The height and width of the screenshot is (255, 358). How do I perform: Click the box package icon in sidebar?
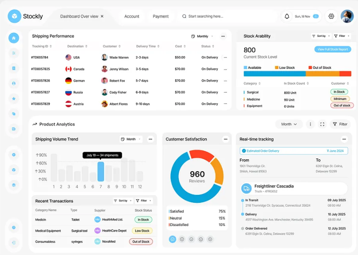click(14, 170)
